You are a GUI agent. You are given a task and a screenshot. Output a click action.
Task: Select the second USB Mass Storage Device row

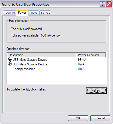[x=57, y=64]
